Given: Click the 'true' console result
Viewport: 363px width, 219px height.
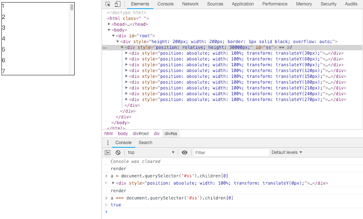Looking at the screenshot, I should [x=116, y=205].
